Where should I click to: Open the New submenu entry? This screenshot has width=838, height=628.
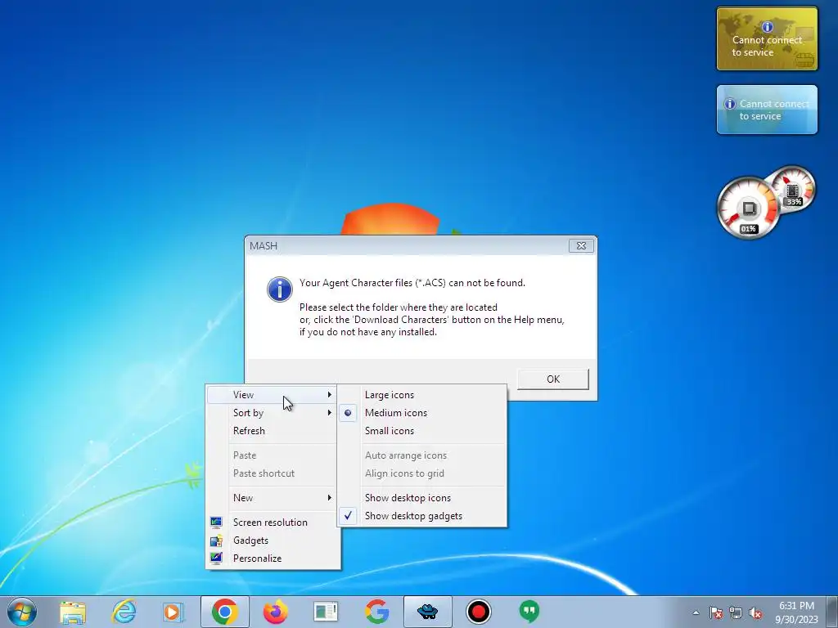272,498
